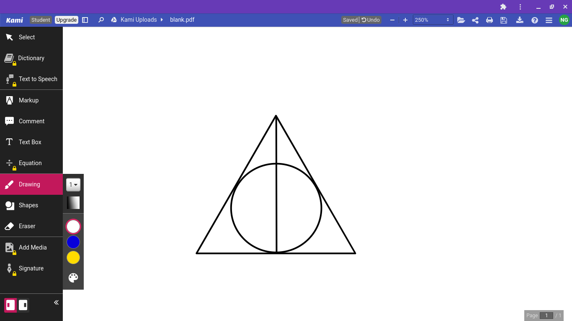Collapse the toolbar with double chevron
Image resolution: width=572 pixels, height=321 pixels.
tap(56, 303)
